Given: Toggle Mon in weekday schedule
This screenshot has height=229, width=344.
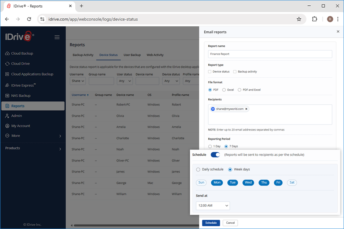Looking at the screenshot, I should tap(217, 182).
